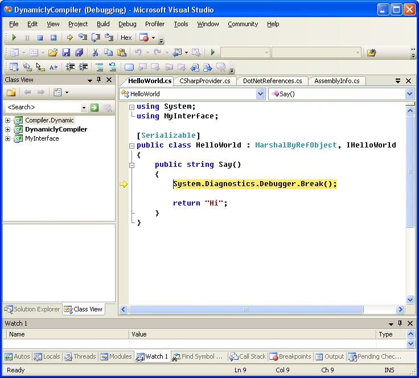Click the Cut scissors icon
Viewport: 419px width, 378px height.
pyautogui.click(x=95, y=52)
